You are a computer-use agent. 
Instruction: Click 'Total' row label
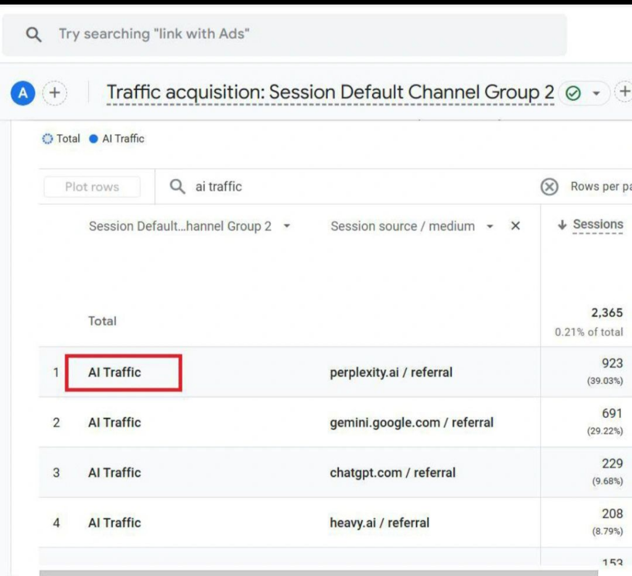[102, 321]
